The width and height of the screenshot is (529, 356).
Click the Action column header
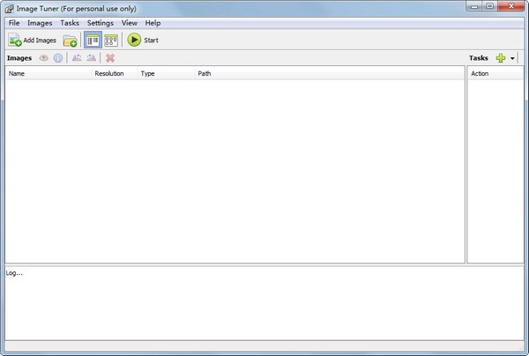pyautogui.click(x=495, y=73)
